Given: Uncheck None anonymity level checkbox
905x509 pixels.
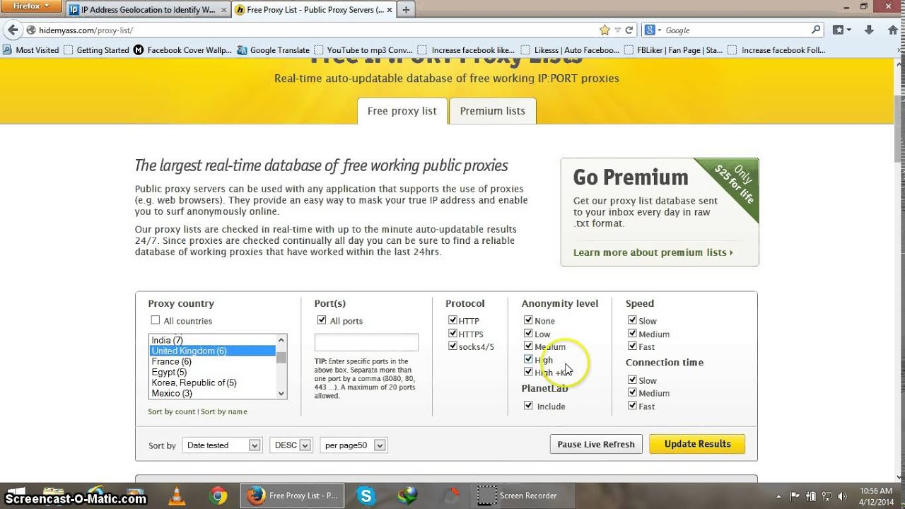Looking at the screenshot, I should [x=528, y=320].
